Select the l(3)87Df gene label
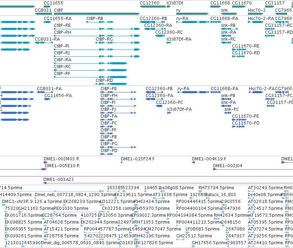The image size is (293, 248). tap(175, 3)
